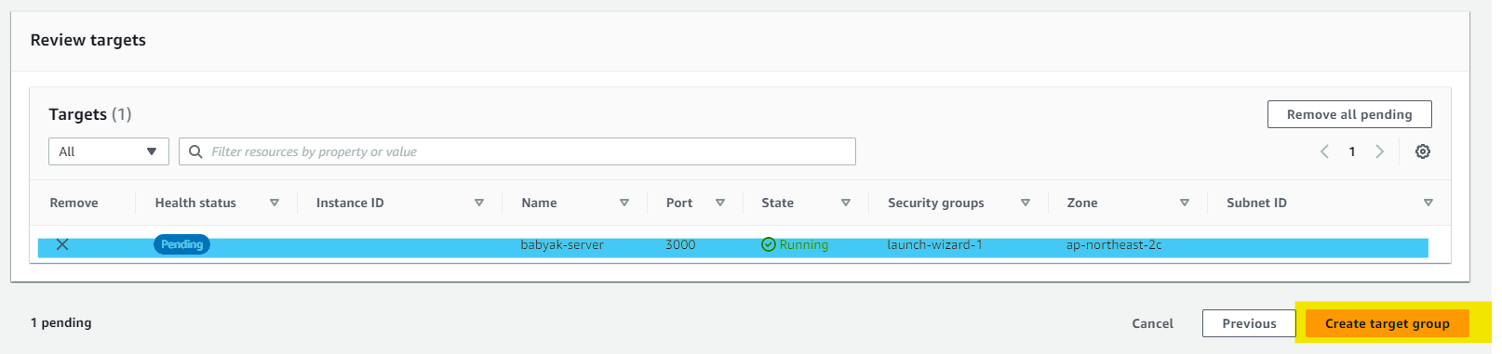Click the Name column header label
The image size is (1502, 354).
click(539, 203)
